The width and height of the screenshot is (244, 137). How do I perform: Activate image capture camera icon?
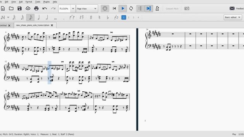[x=187, y=8]
